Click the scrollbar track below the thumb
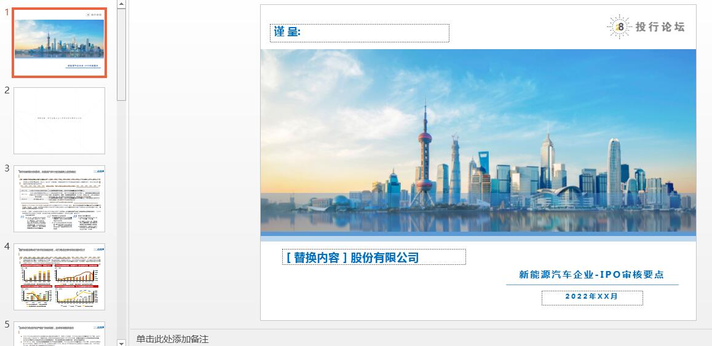Screen dimensions: 712x346 click(x=121, y=219)
